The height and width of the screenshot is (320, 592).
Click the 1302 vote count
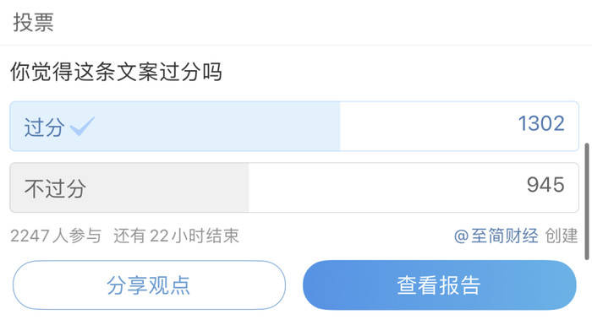point(541,123)
